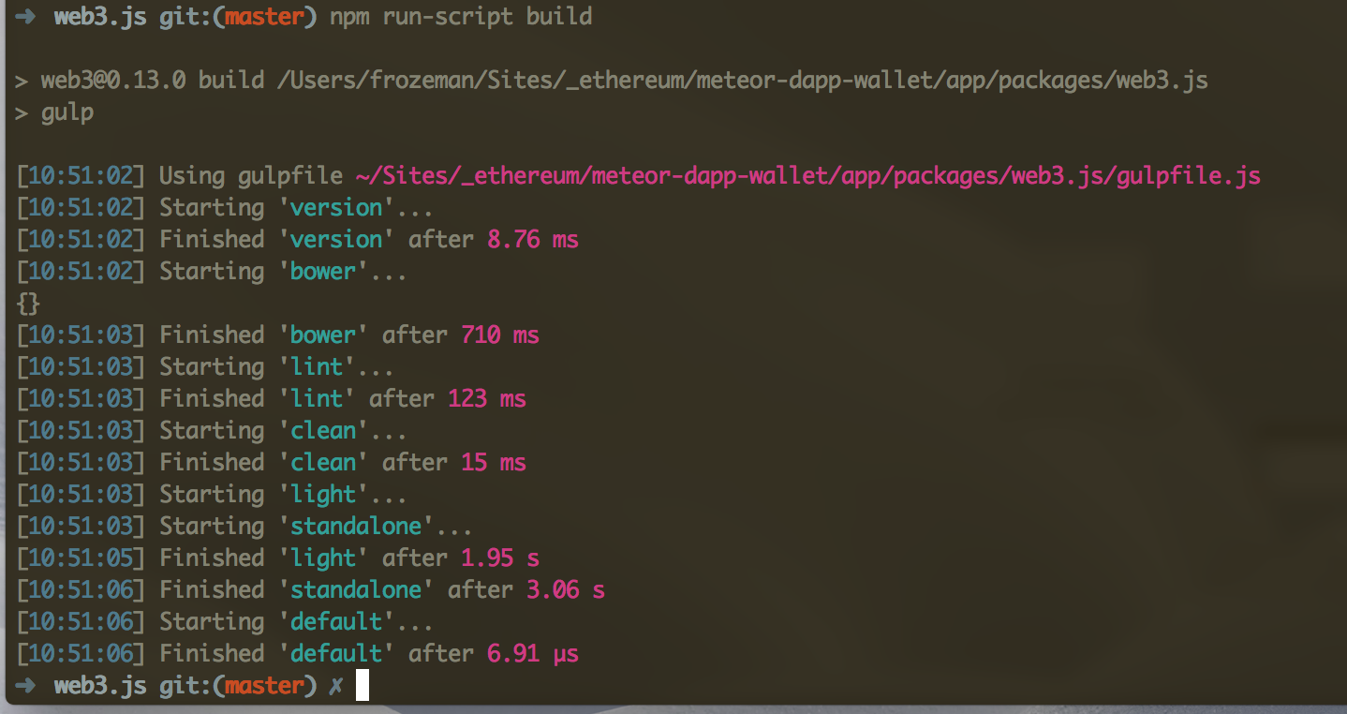Viewport: 1347px width, 714px height.
Task: Click the 'web3@0.13.0 build' output line
Action: (x=612, y=81)
